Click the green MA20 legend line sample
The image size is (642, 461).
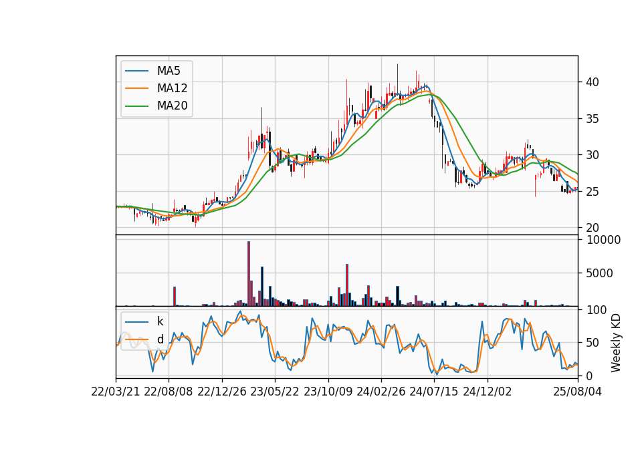pos(136,106)
